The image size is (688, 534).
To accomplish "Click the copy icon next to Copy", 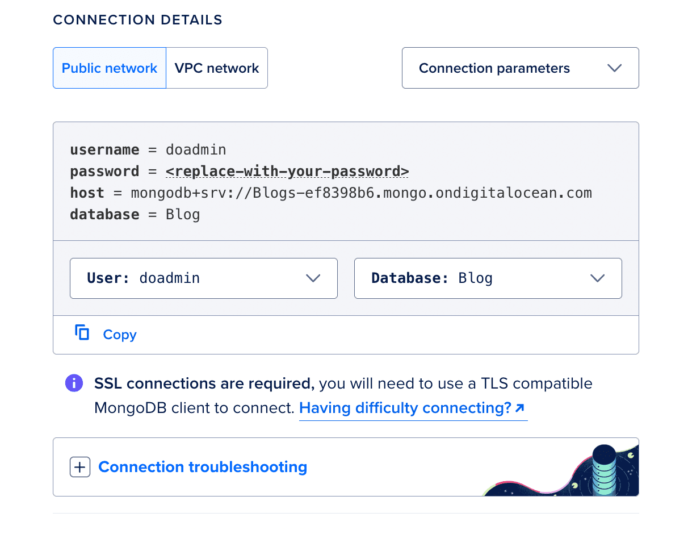I will 82,332.
